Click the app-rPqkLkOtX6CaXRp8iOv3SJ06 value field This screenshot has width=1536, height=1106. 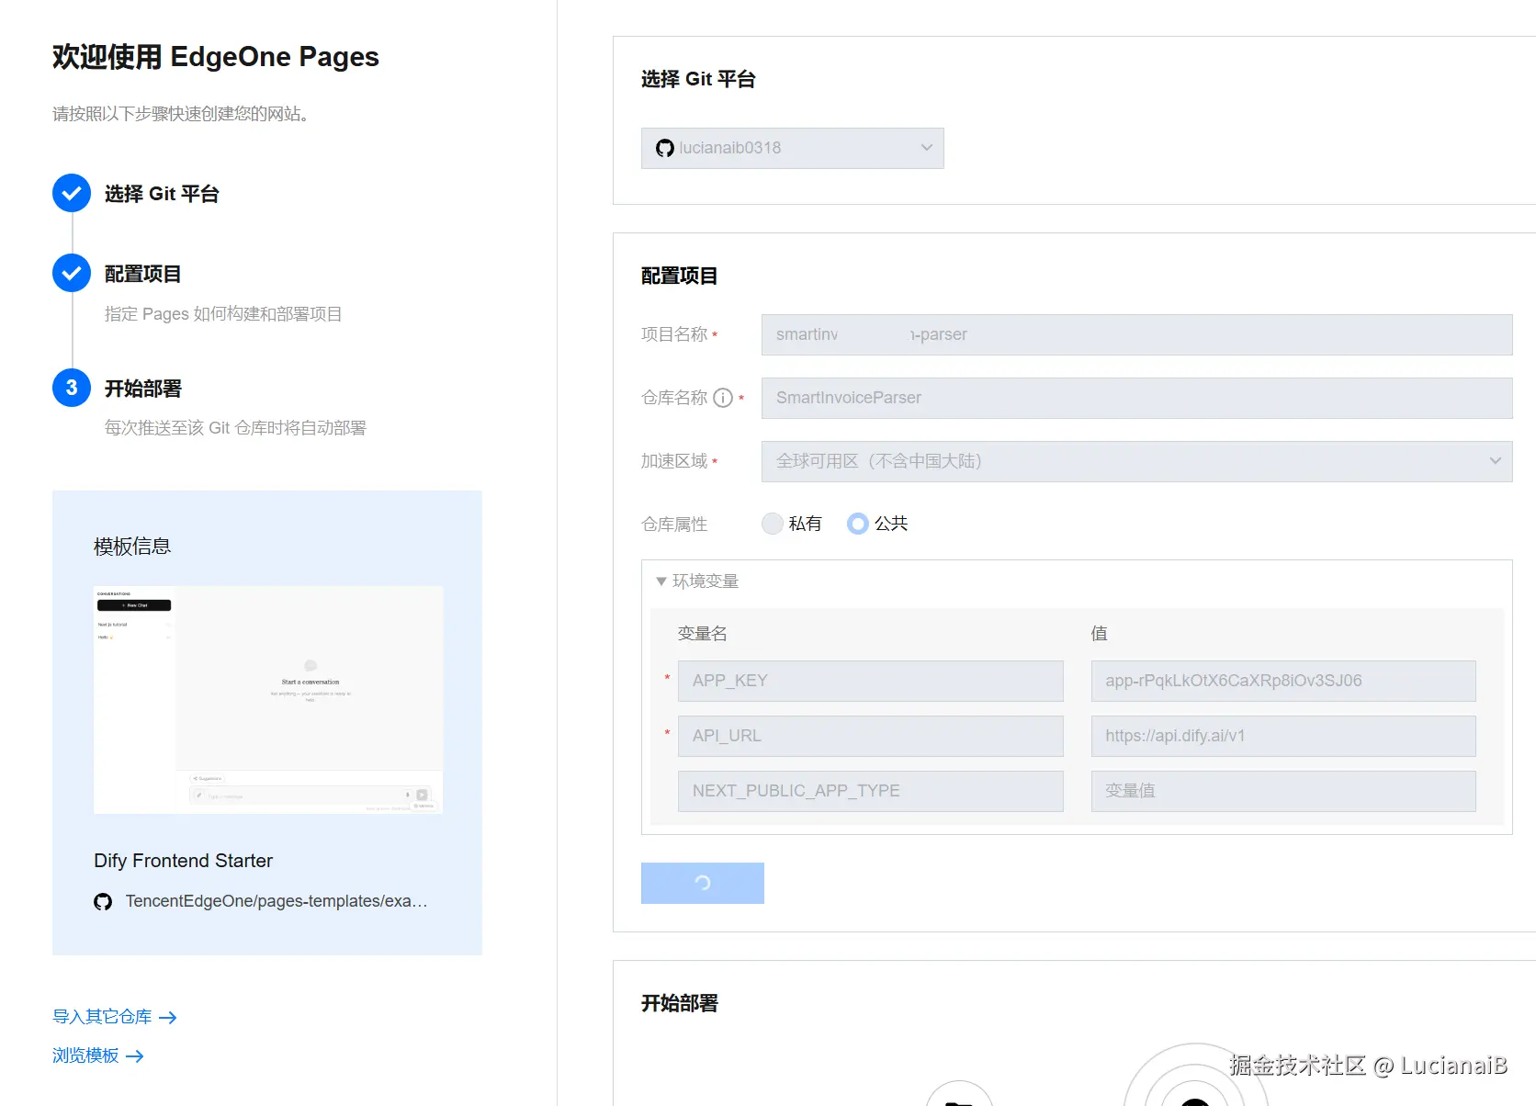1283,681
